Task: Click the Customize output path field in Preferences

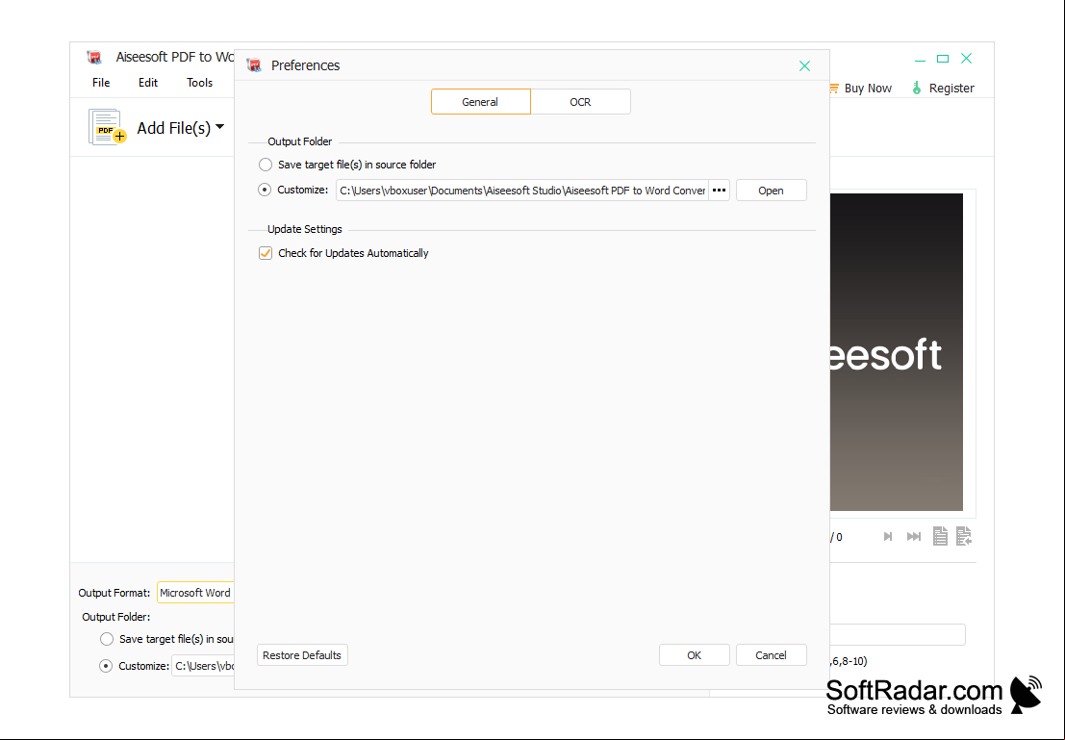Action: 522,191
